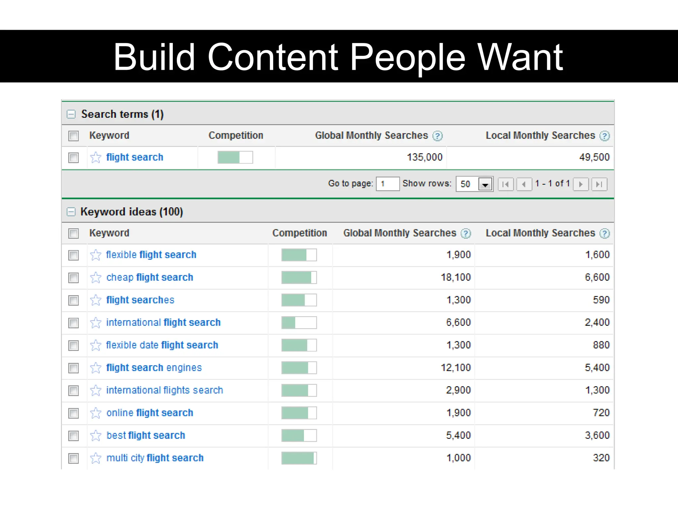Check the 'international flight search' row

73,323
